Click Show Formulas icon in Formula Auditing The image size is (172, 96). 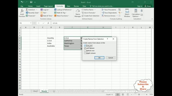click(x=119, y=10)
